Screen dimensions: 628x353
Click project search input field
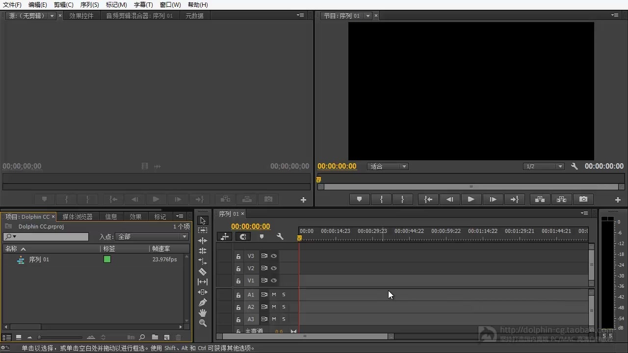point(46,237)
